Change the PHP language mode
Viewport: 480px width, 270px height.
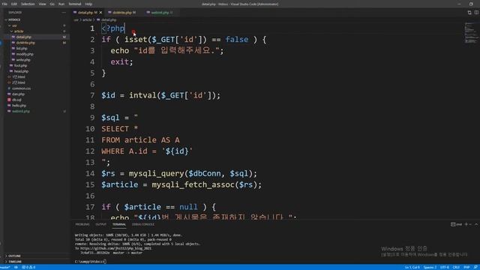(466, 267)
